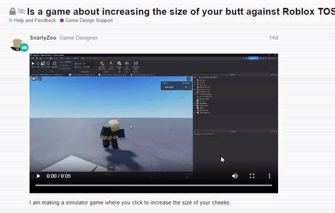Click the 14d post date

[274, 38]
